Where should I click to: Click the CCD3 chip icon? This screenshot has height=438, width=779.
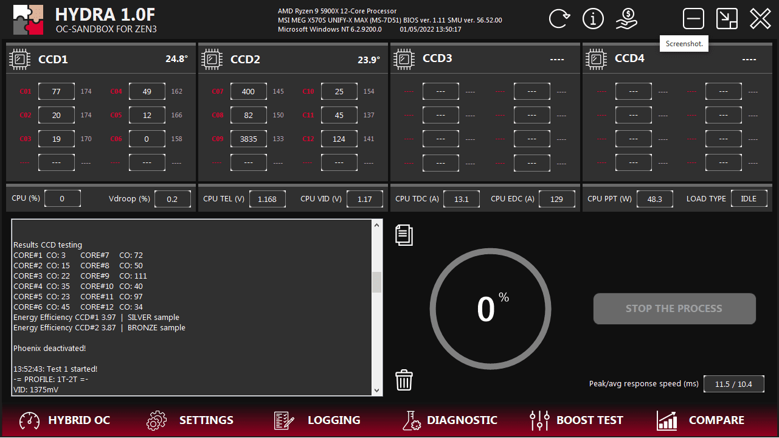404,59
